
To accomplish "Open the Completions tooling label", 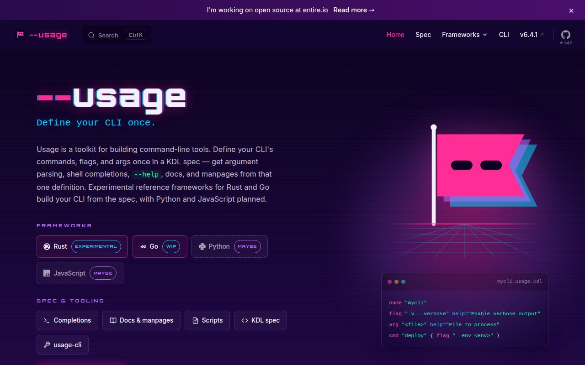I will 72,320.
